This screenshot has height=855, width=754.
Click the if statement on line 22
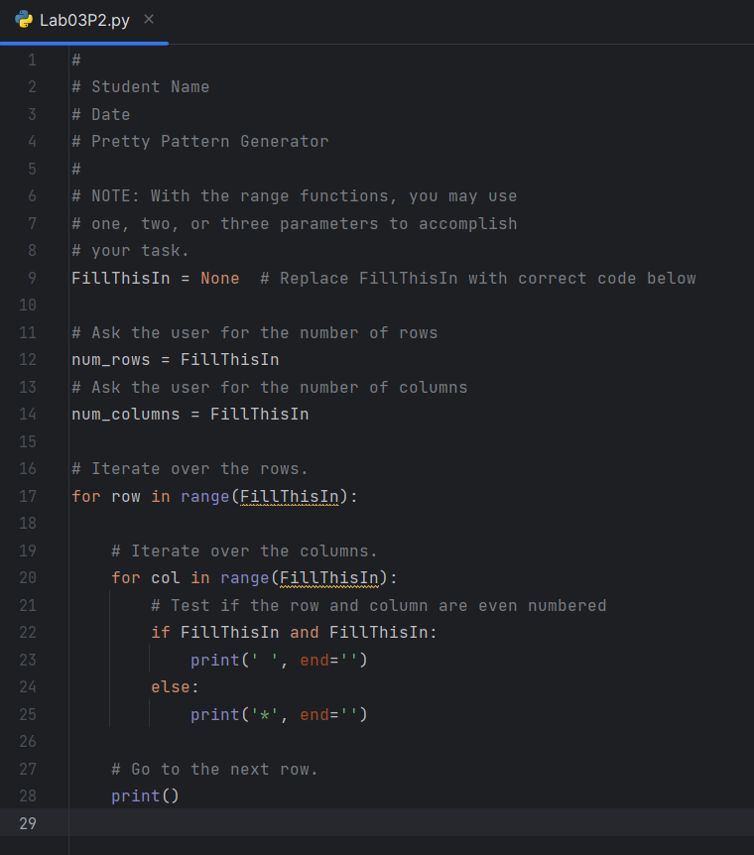point(159,632)
